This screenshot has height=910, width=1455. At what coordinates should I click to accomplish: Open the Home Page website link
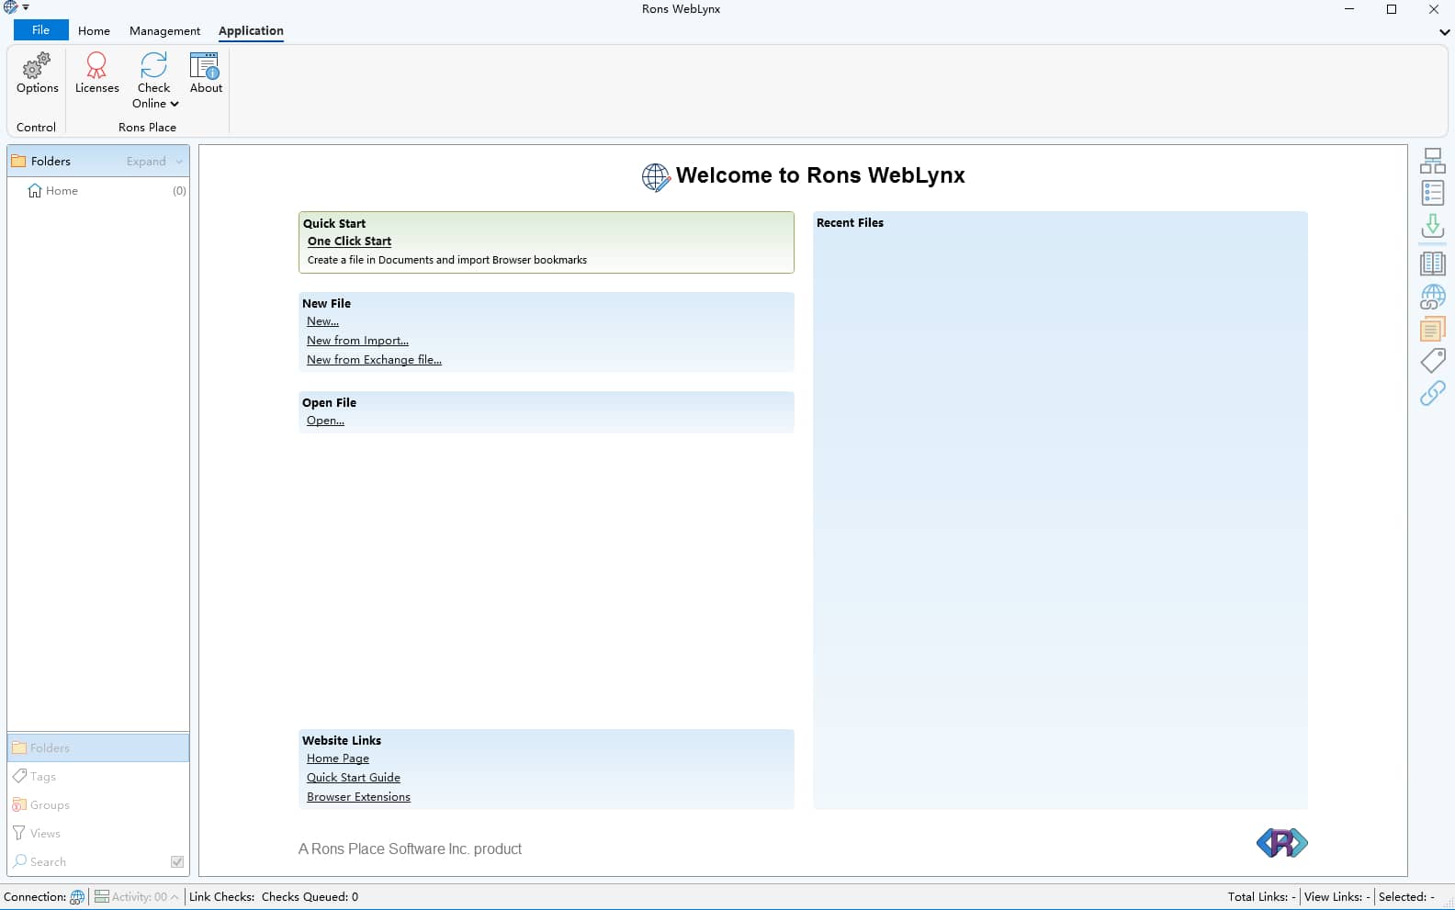click(338, 758)
